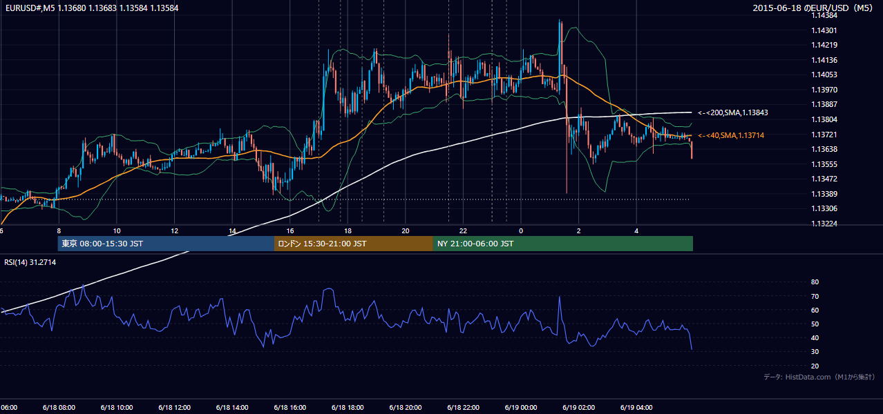Click hour tick 14 under the price chart

tap(233, 230)
